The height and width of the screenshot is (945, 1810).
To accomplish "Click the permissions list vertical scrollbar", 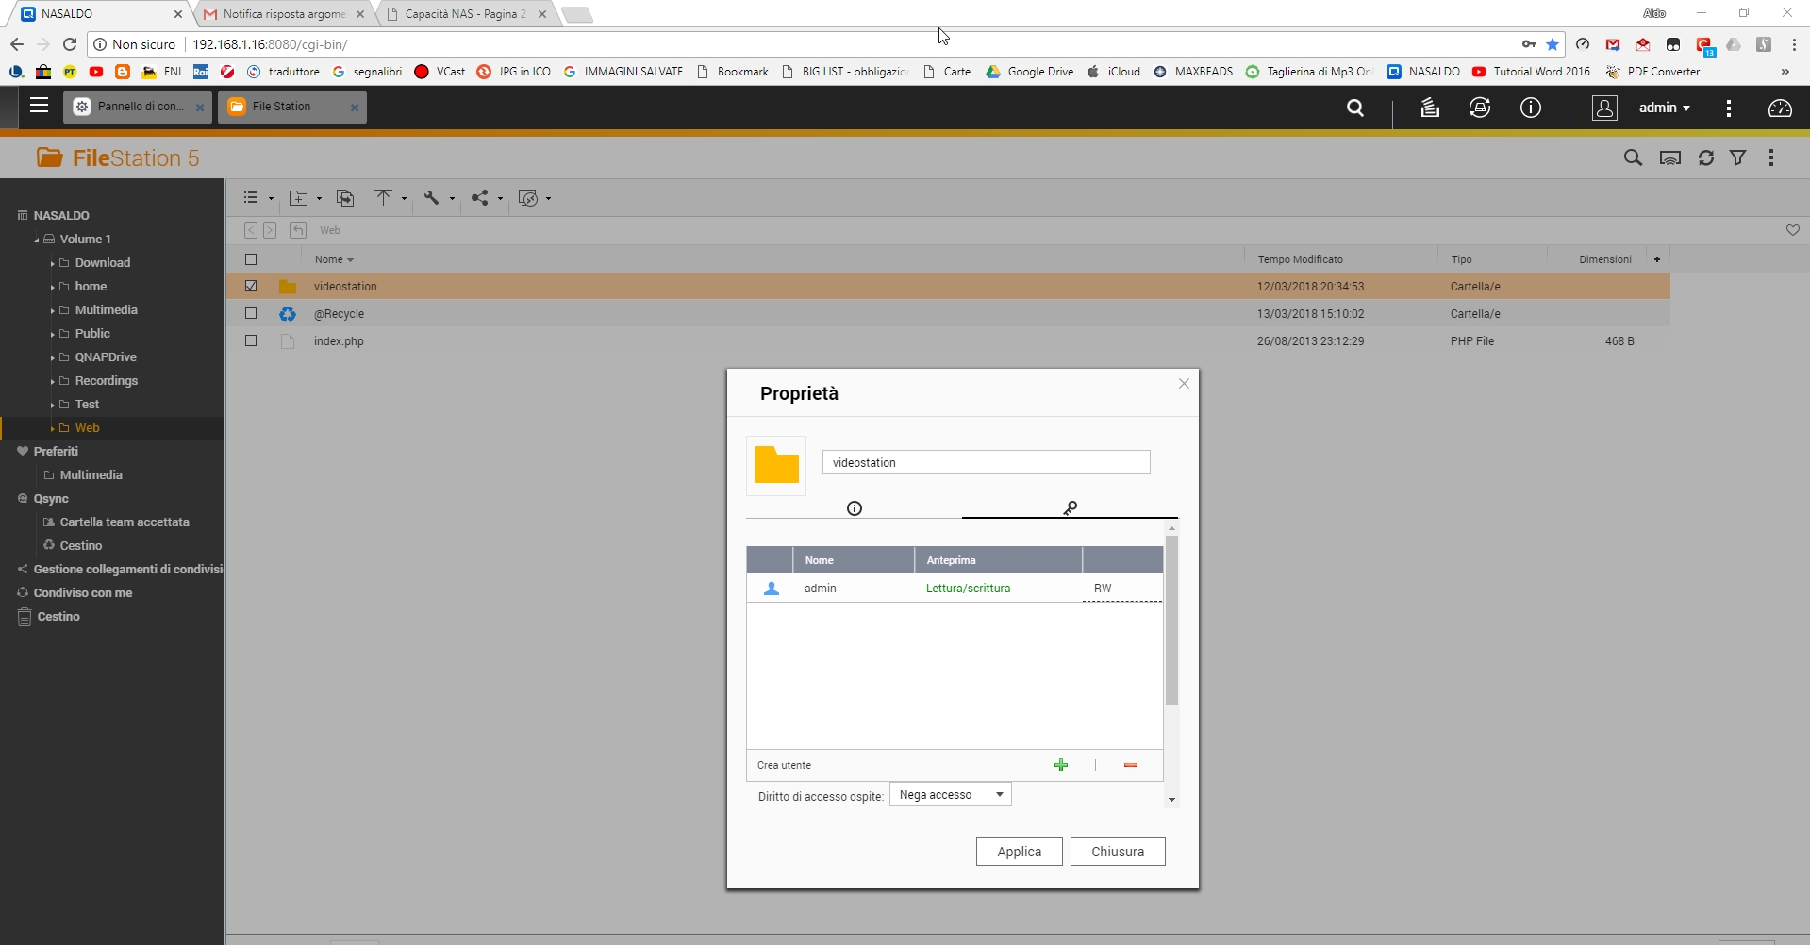I will coord(1171,621).
